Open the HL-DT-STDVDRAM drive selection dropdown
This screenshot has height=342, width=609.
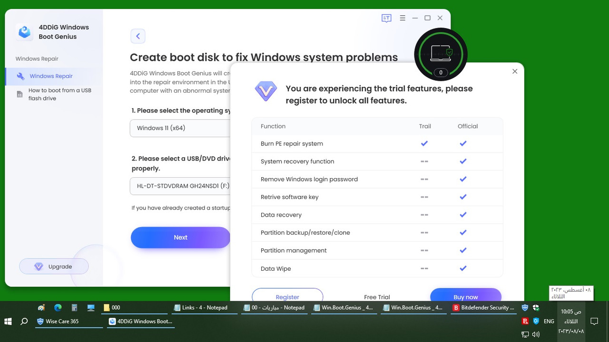(180, 186)
